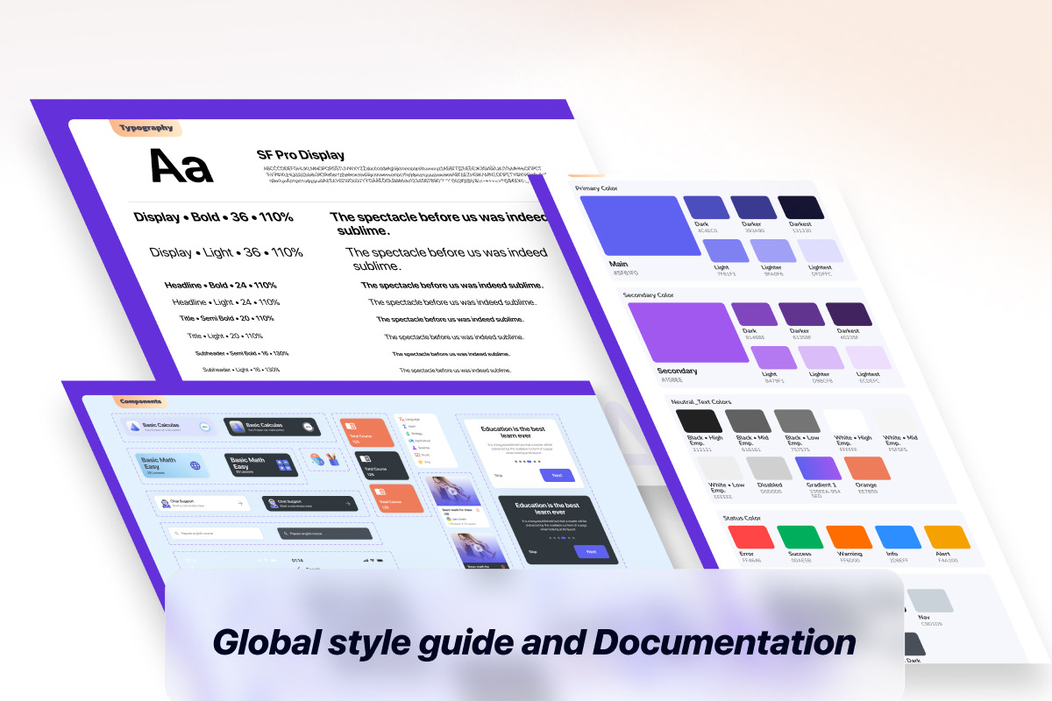Select the primary Darkest swatch
The height and width of the screenshot is (701, 1052).
click(x=801, y=208)
